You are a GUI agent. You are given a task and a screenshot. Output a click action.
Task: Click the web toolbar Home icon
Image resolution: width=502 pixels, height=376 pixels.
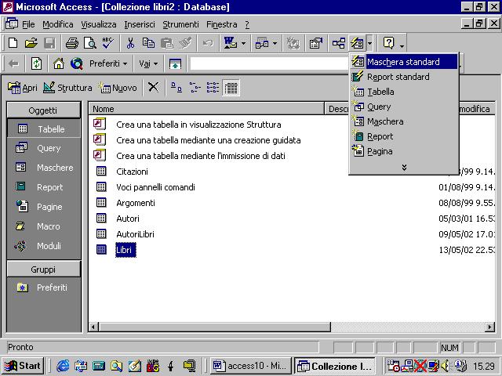point(59,63)
